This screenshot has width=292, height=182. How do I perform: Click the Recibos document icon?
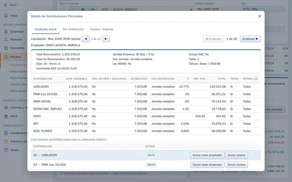click(6, 57)
